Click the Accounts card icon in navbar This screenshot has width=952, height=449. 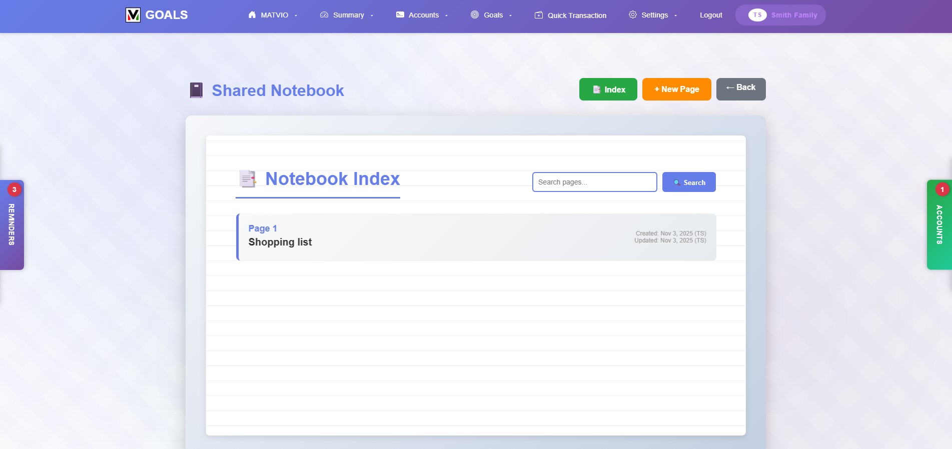tap(400, 15)
